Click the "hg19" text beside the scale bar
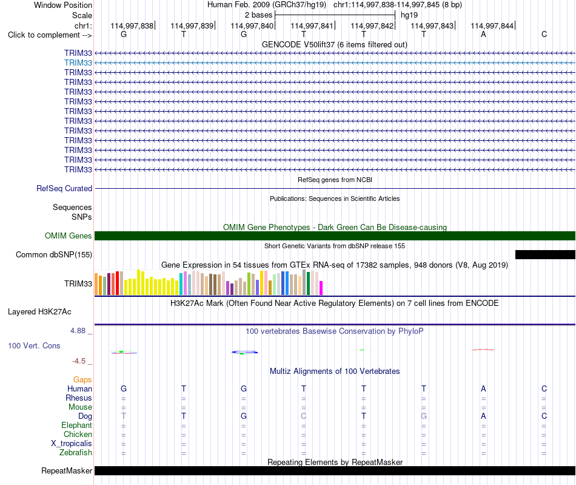The image size is (576, 485). (409, 15)
